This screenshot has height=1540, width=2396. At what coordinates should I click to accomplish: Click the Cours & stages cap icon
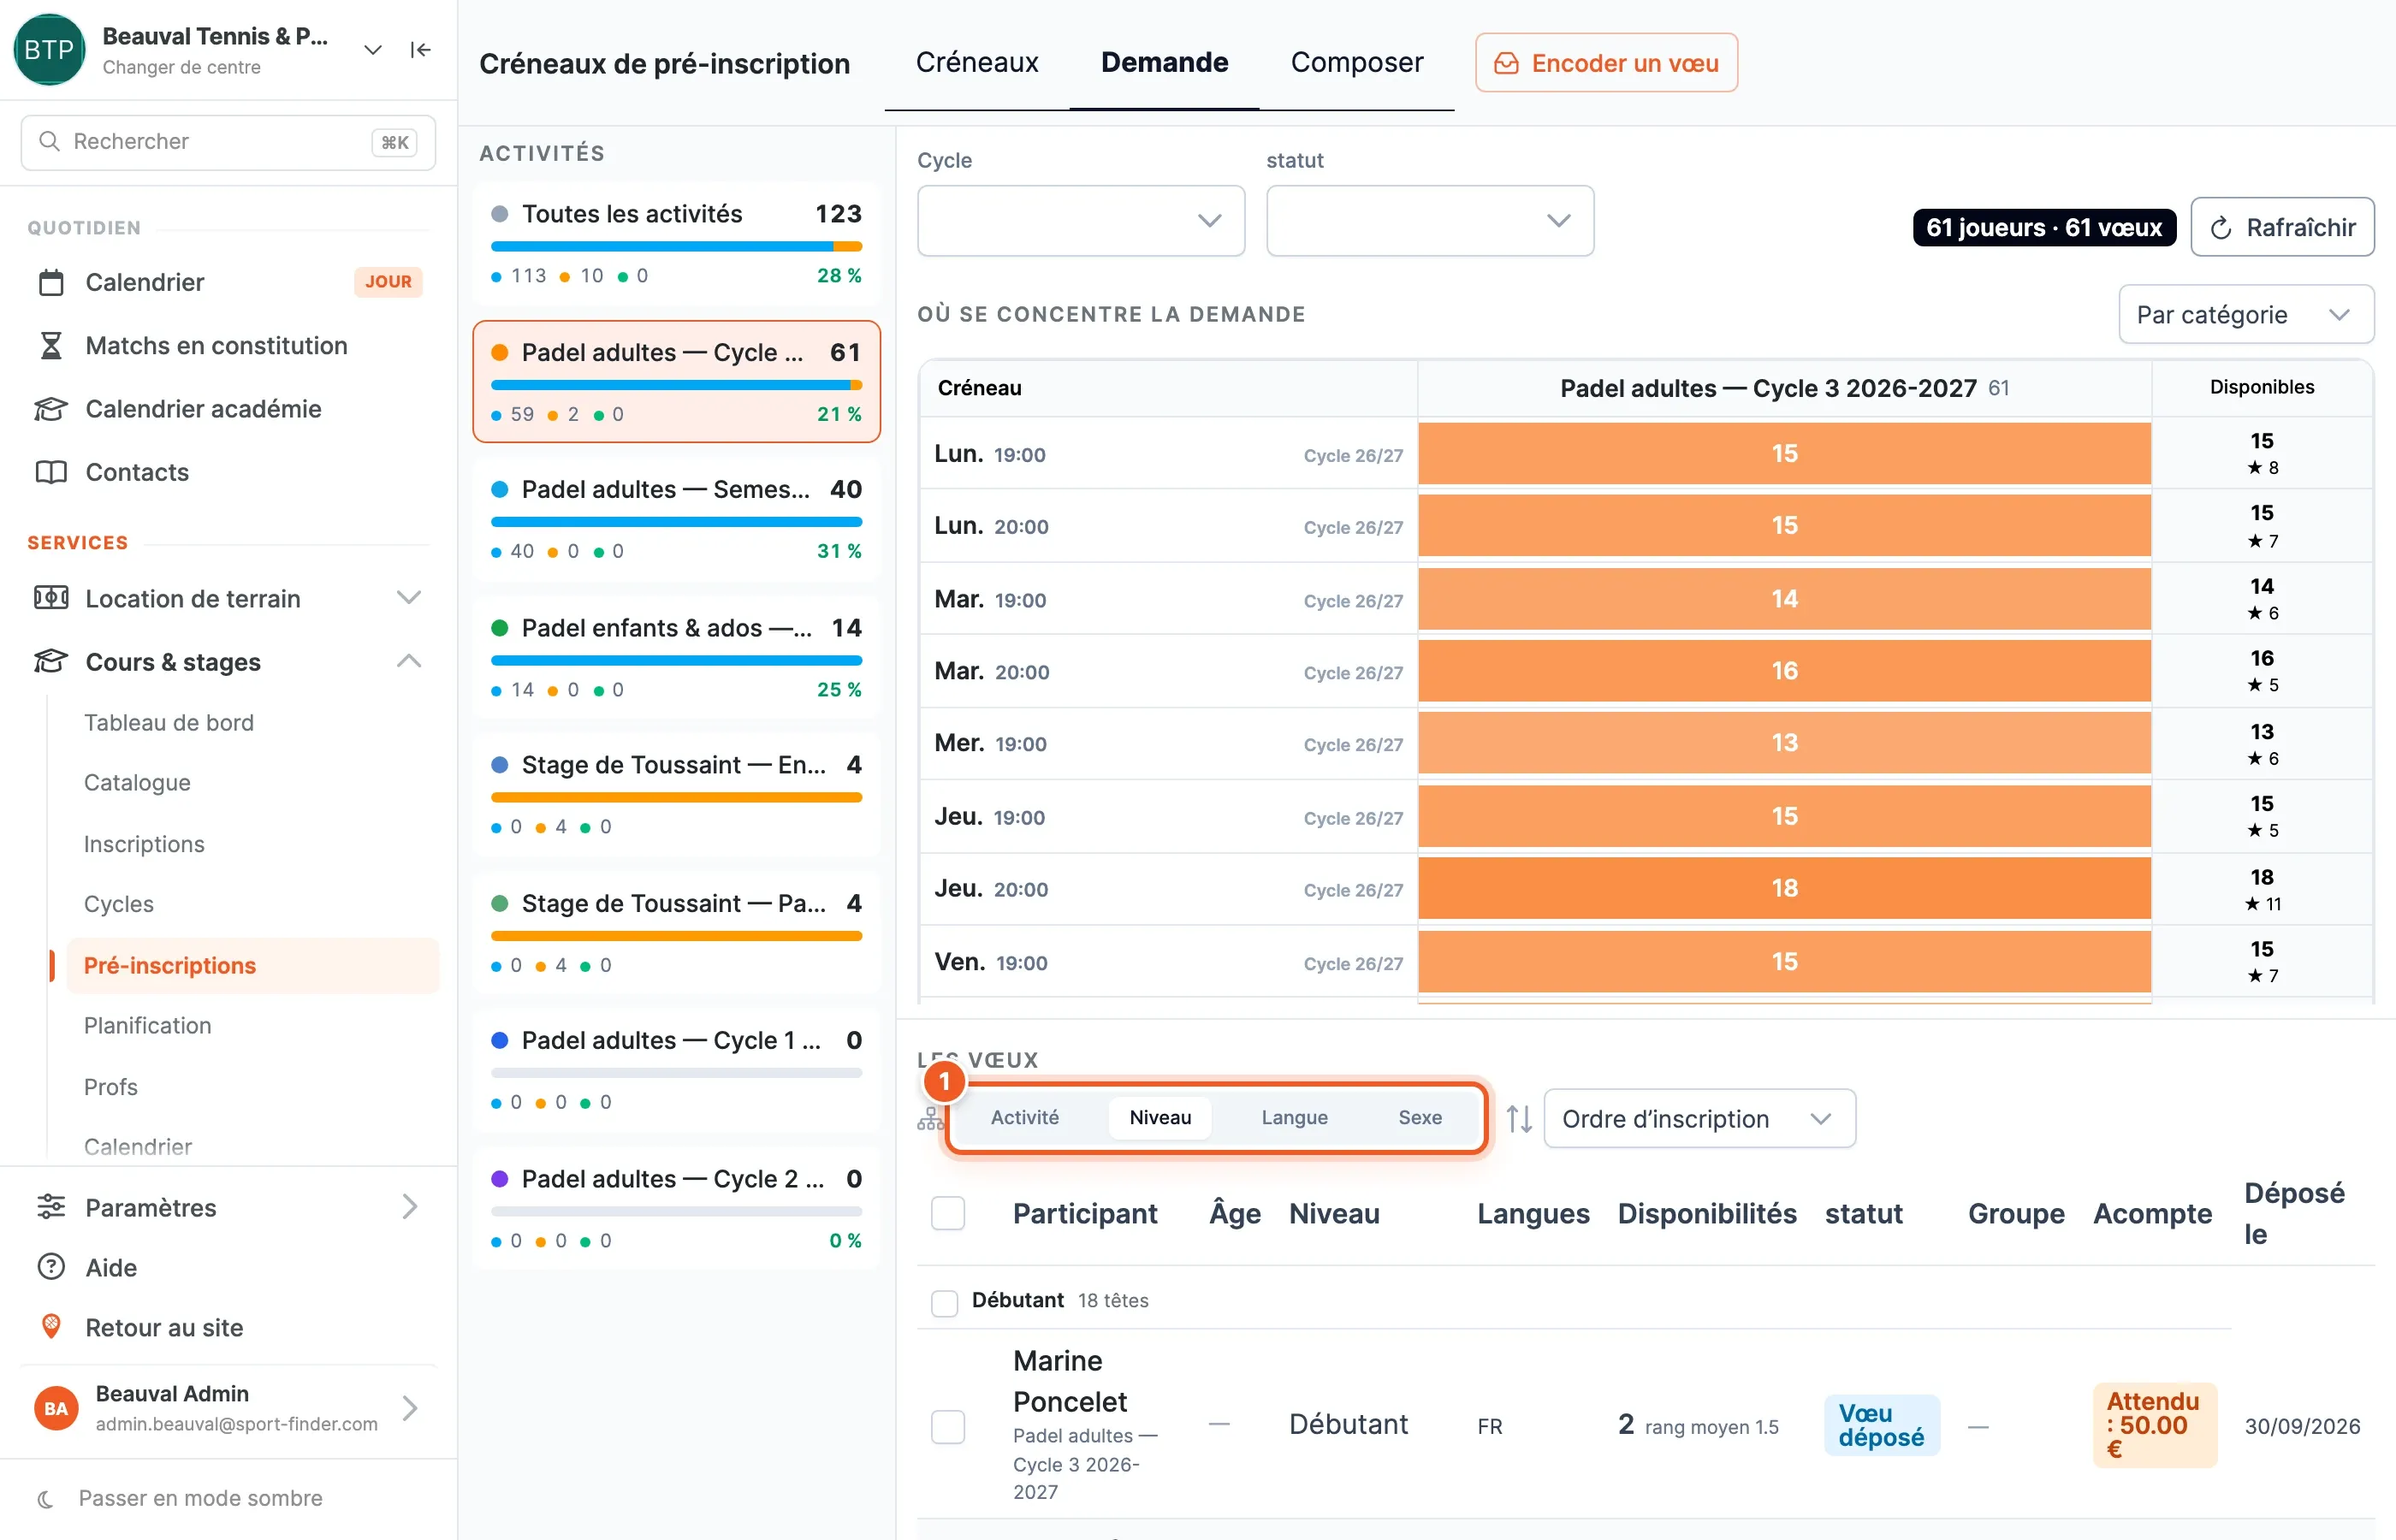[51, 661]
